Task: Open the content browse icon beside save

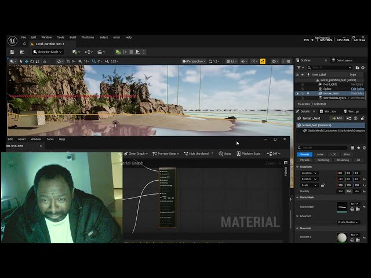Action: pyautogui.click(x=22, y=52)
